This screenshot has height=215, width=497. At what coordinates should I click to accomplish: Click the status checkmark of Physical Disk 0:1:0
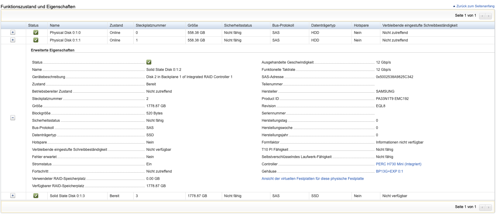(36, 32)
